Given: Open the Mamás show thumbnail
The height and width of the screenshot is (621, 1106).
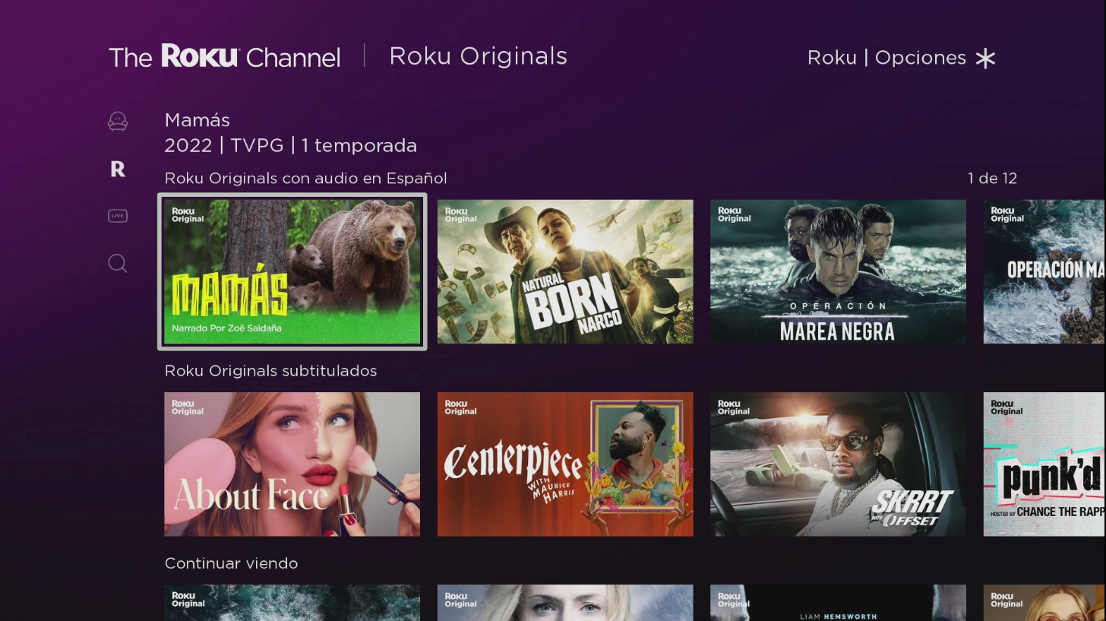Looking at the screenshot, I should click(x=292, y=272).
